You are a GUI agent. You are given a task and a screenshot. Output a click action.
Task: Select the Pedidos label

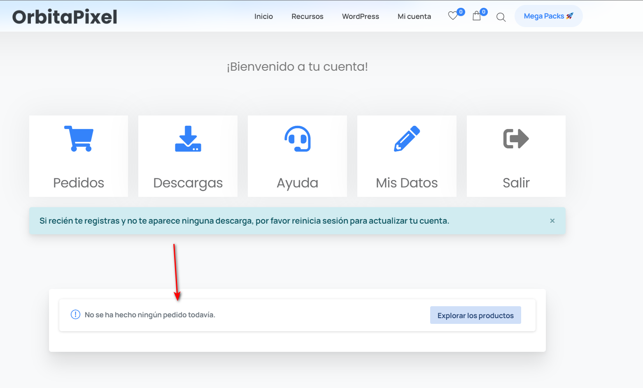point(79,182)
